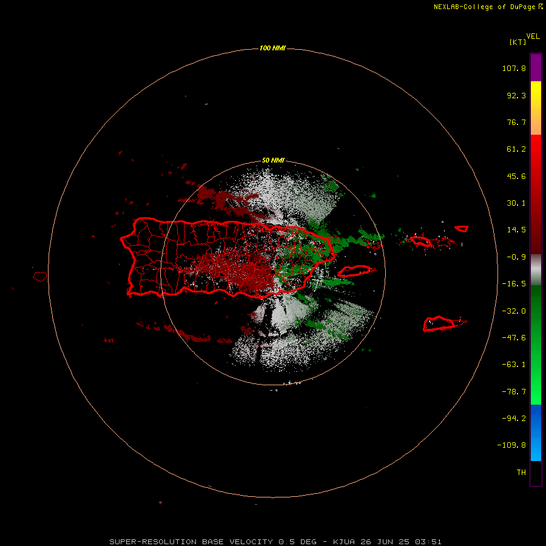Click the -109.8 velocity scale value
Image resolution: width=546 pixels, height=546 pixels.
coord(511,445)
